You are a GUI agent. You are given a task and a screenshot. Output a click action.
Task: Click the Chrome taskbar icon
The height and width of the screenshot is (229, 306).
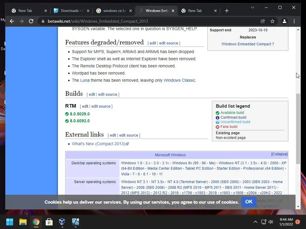coord(36,222)
